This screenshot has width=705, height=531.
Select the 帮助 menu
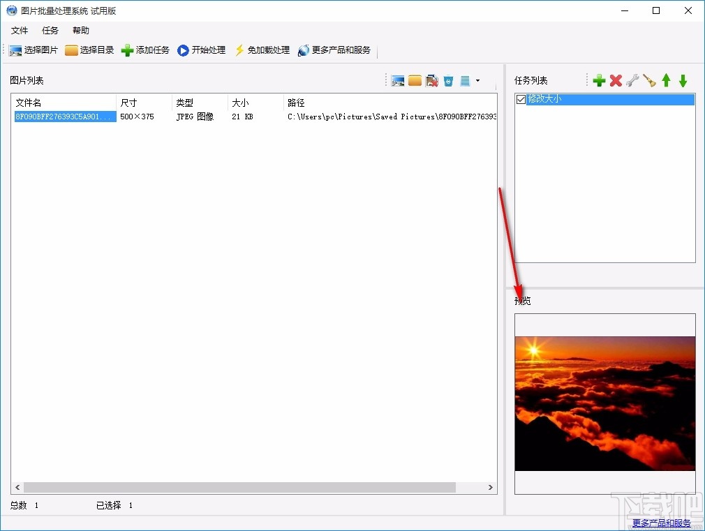[80, 30]
